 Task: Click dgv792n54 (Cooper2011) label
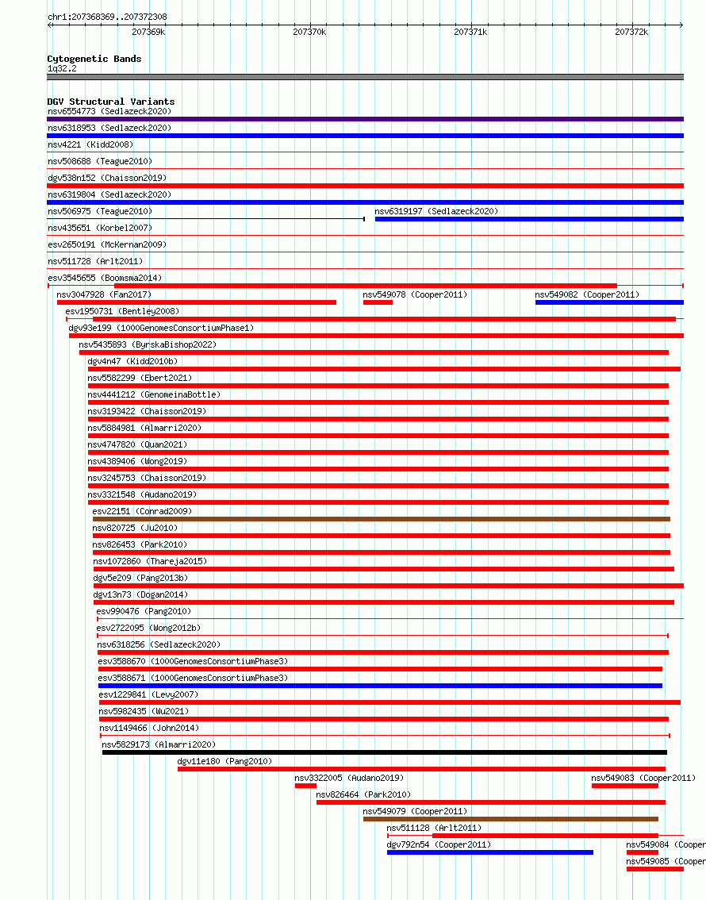(439, 844)
